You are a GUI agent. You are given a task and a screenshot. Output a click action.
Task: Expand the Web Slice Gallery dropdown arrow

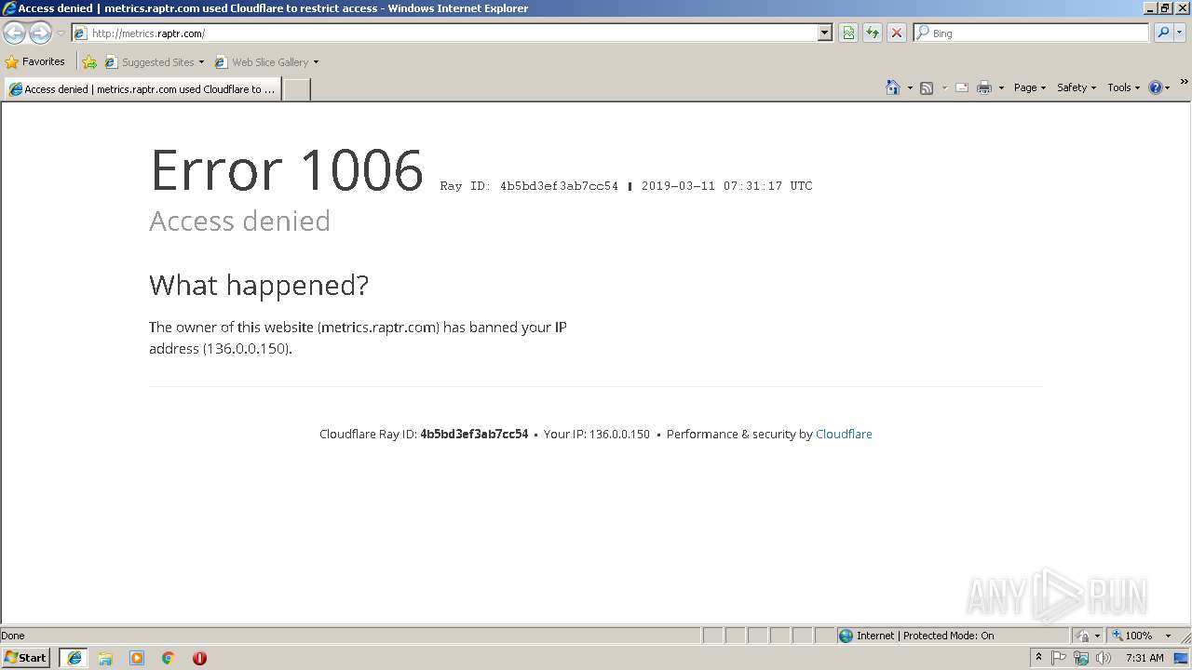click(316, 62)
